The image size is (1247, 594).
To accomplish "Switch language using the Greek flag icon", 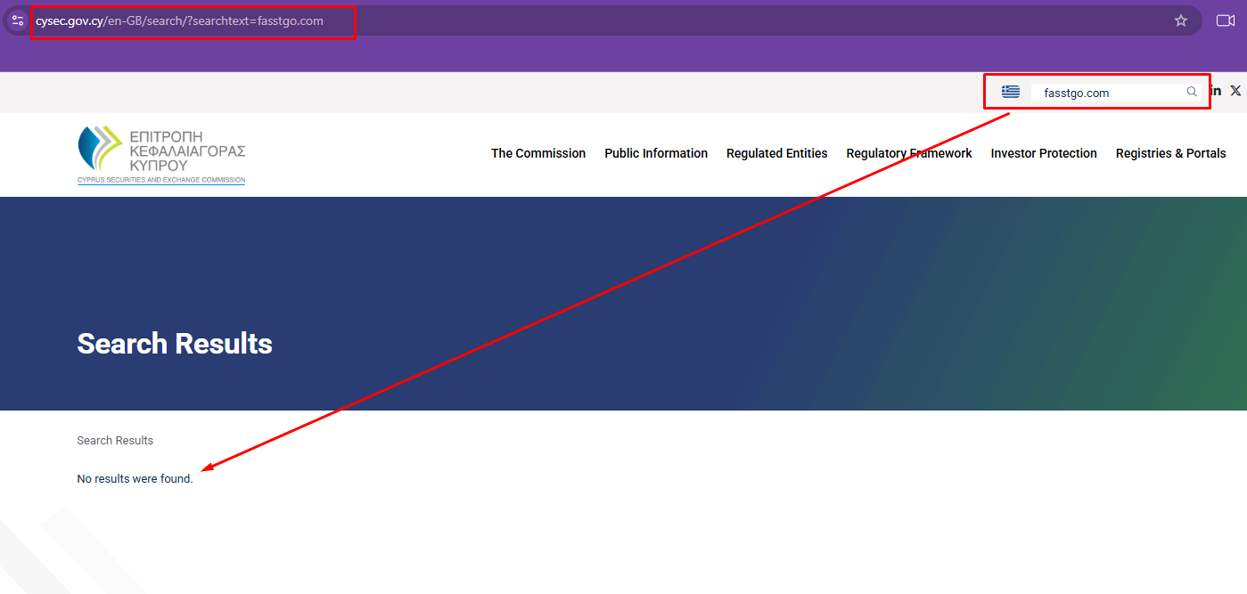I will (x=1010, y=92).
